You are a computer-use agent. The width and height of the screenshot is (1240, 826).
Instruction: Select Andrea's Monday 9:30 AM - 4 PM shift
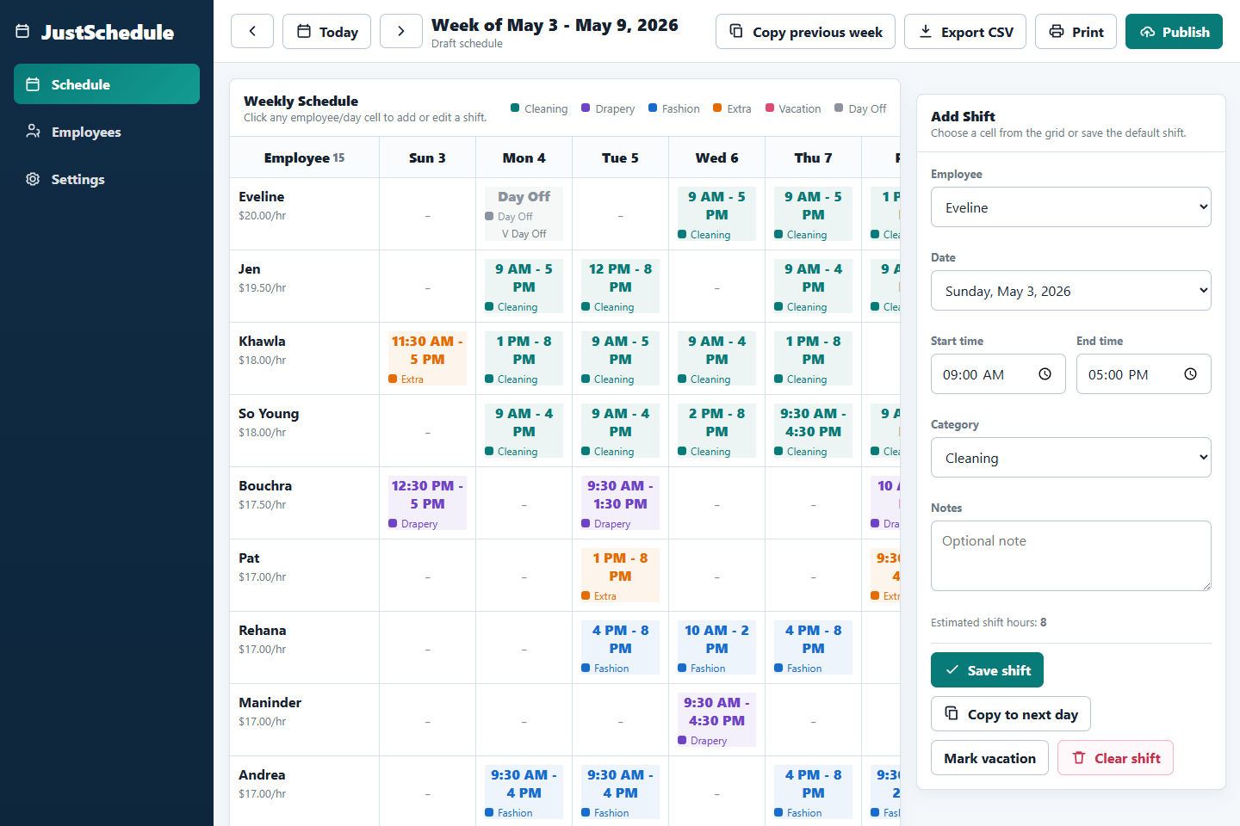[524, 792]
